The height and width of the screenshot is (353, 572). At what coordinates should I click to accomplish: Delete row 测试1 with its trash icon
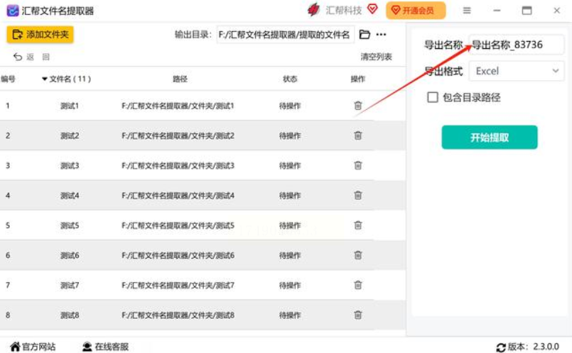click(358, 106)
